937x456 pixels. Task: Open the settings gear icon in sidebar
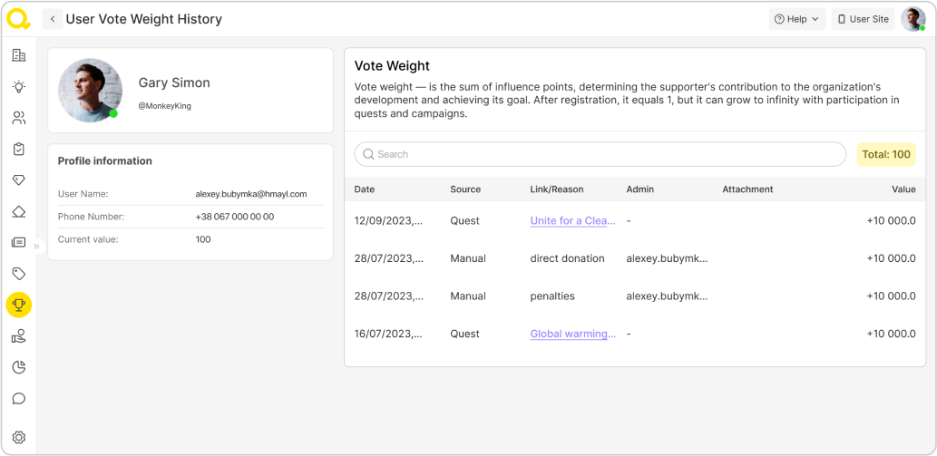tap(18, 437)
